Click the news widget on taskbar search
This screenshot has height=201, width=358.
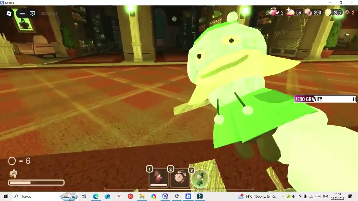click(x=69, y=196)
